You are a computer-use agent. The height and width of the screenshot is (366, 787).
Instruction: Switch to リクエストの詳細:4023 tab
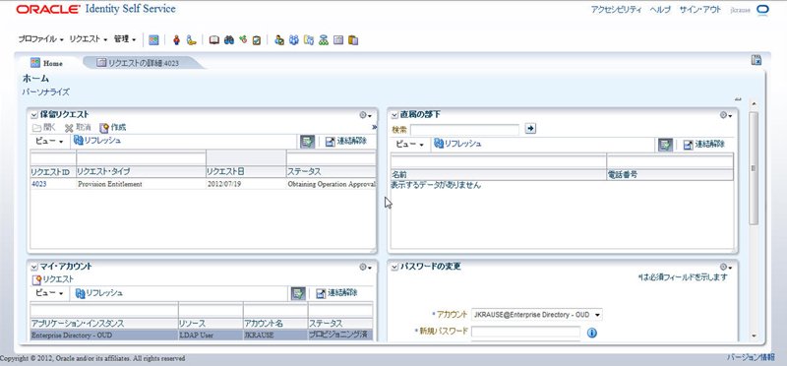point(138,63)
